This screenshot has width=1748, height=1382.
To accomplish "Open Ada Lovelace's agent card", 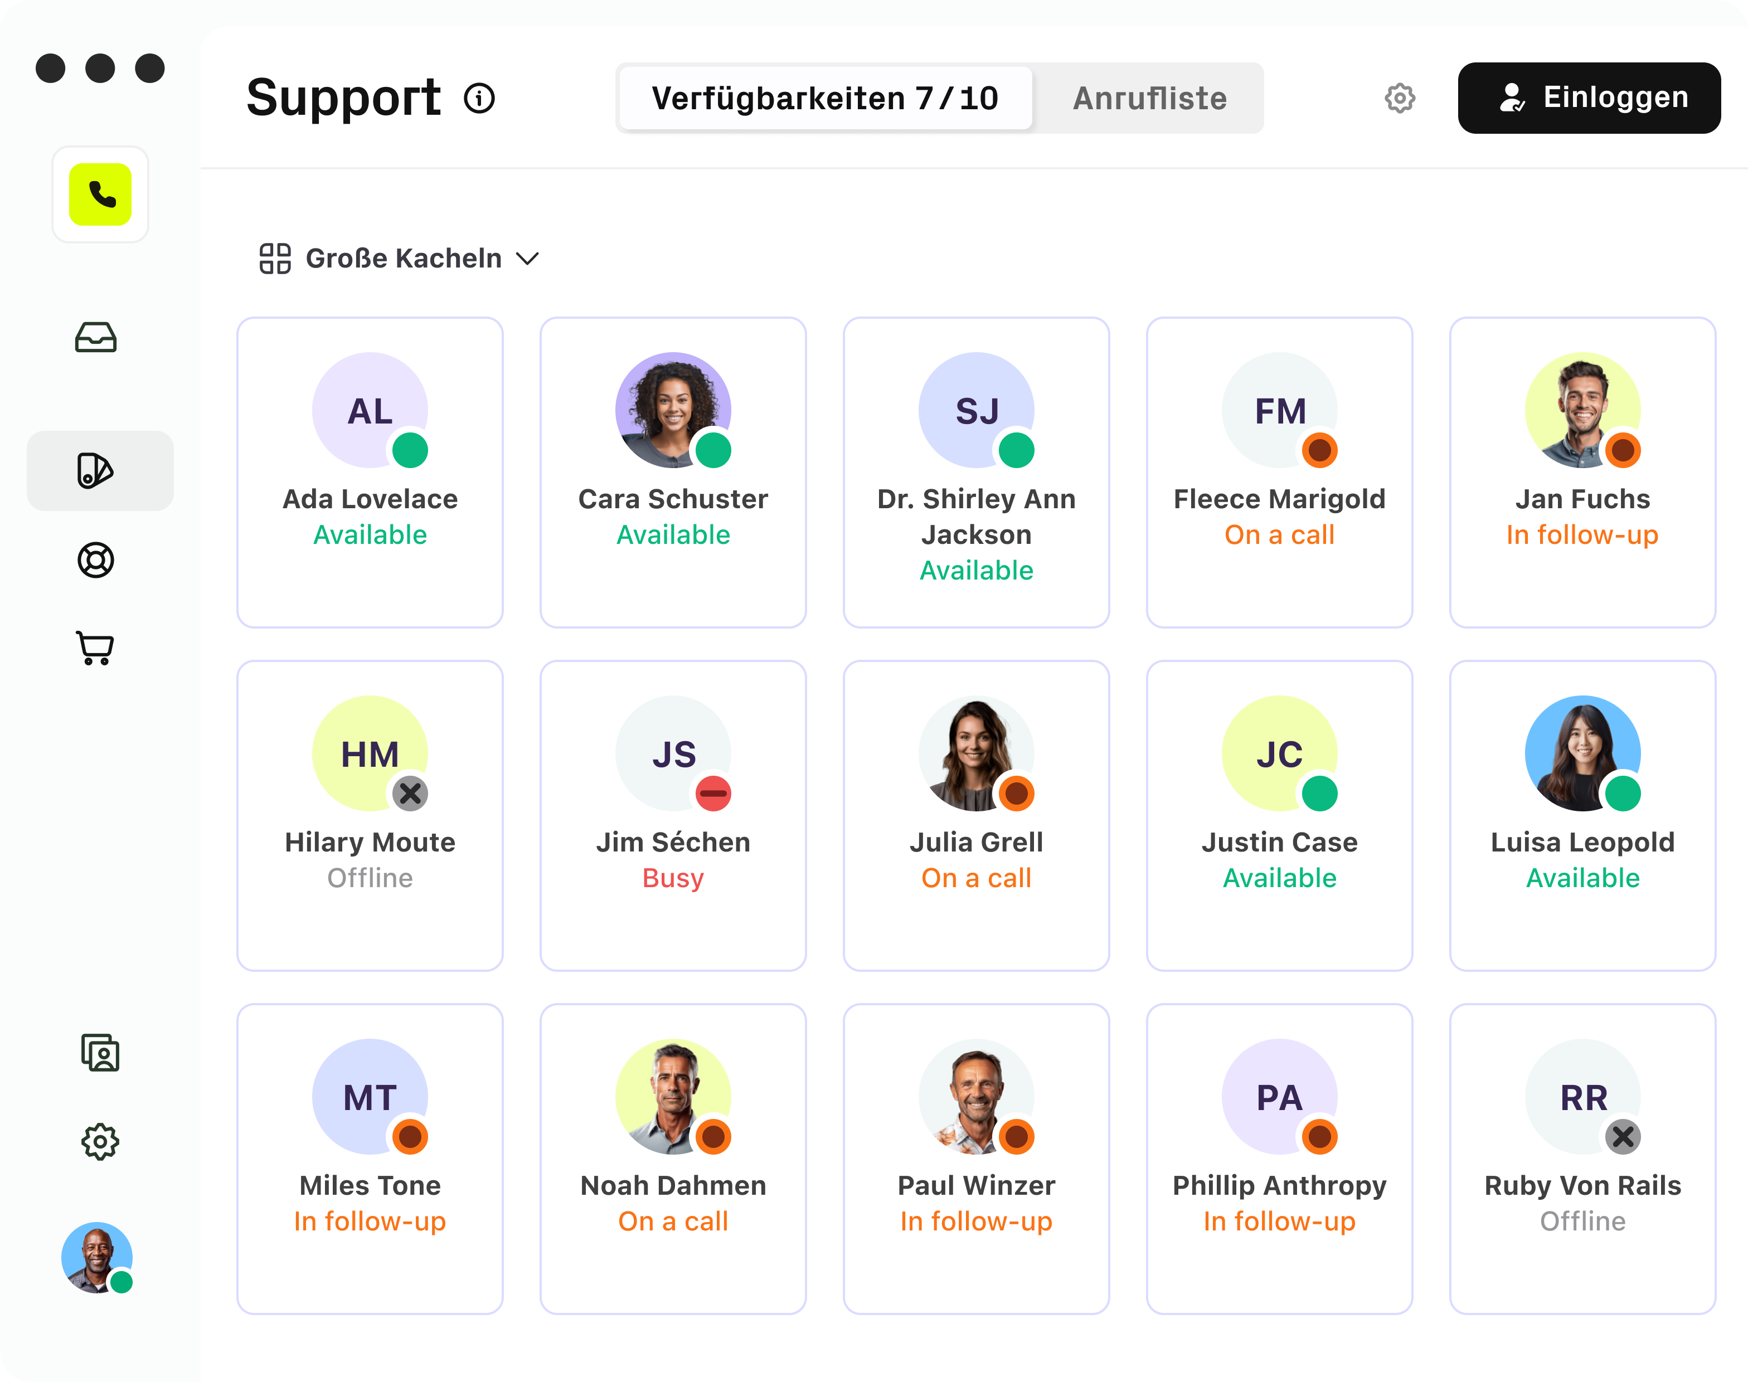I will click(370, 473).
